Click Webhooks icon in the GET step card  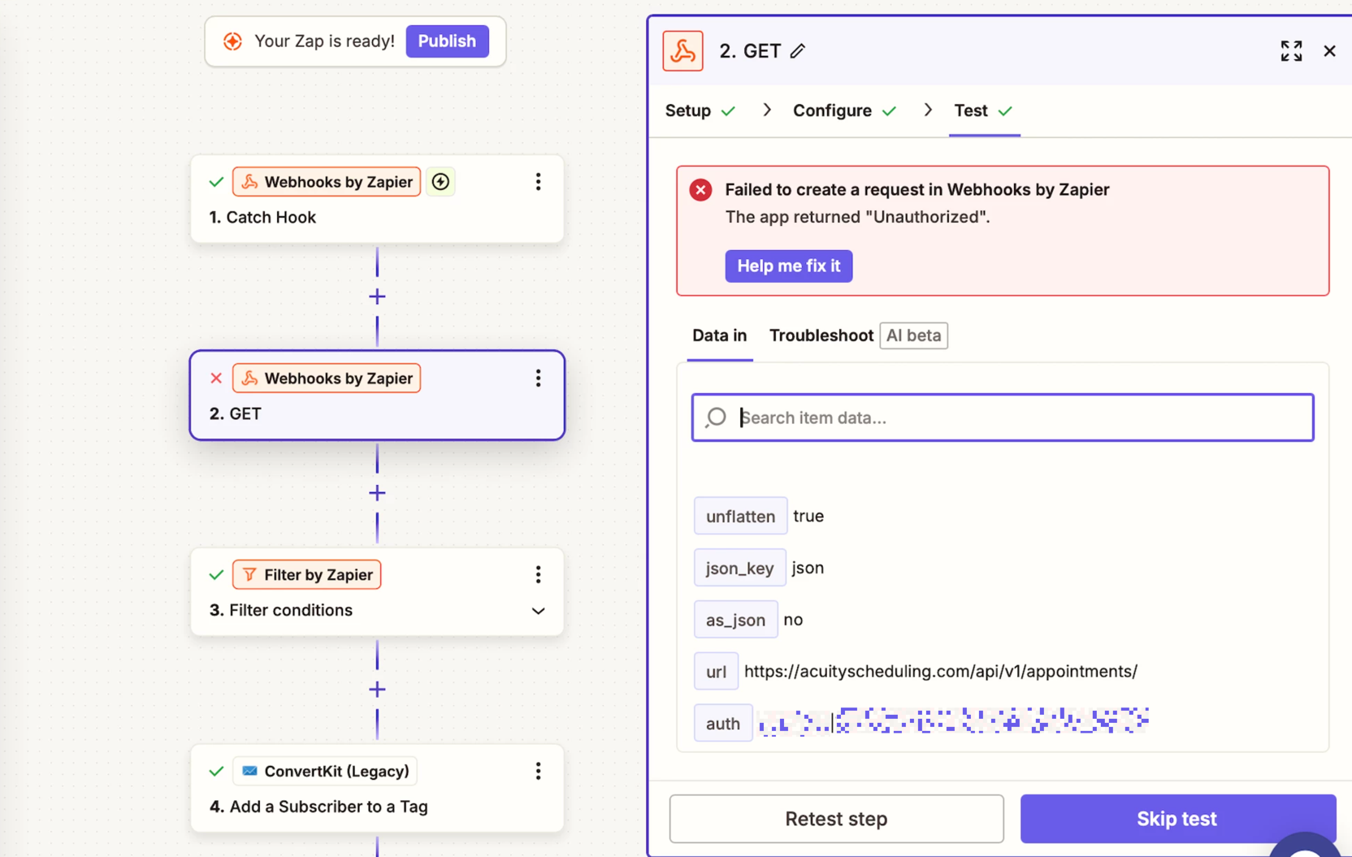250,379
